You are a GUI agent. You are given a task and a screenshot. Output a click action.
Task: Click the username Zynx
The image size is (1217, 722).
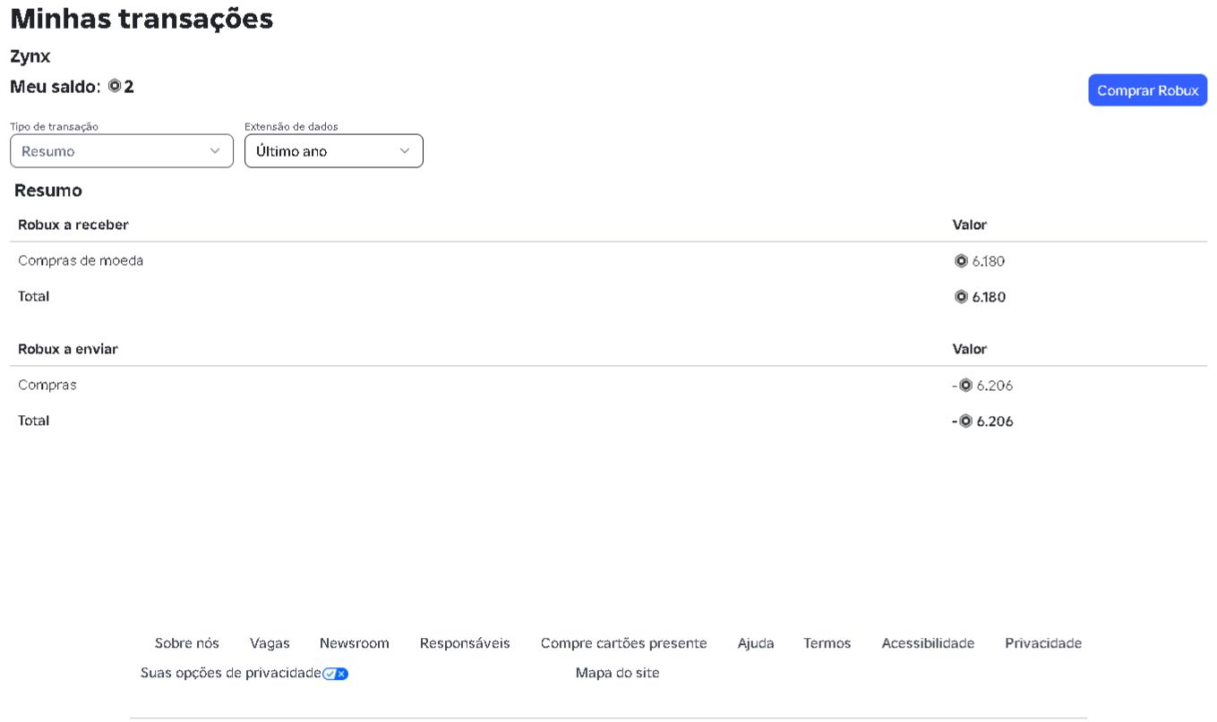point(30,56)
